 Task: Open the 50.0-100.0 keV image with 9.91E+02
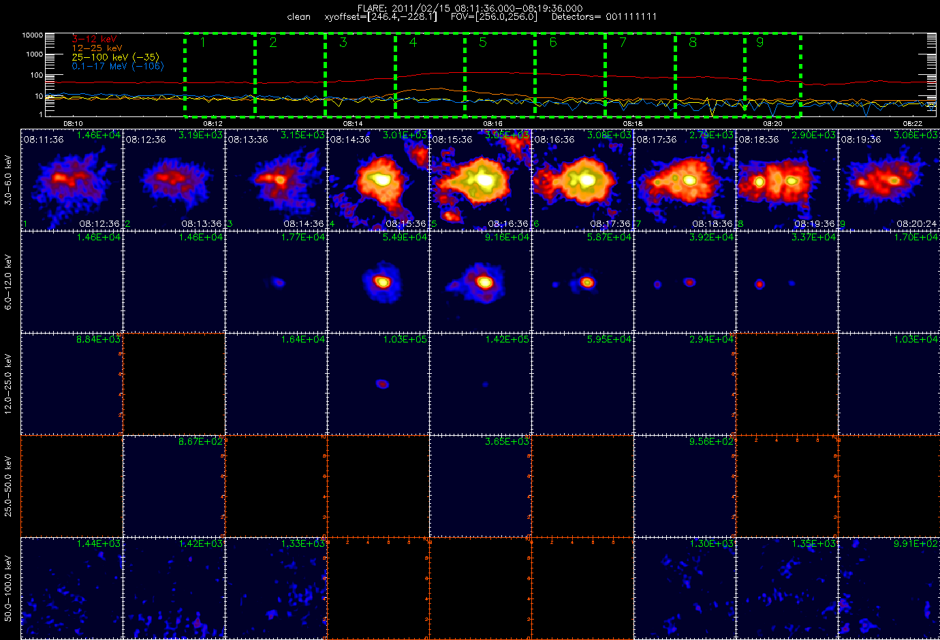[889, 588]
